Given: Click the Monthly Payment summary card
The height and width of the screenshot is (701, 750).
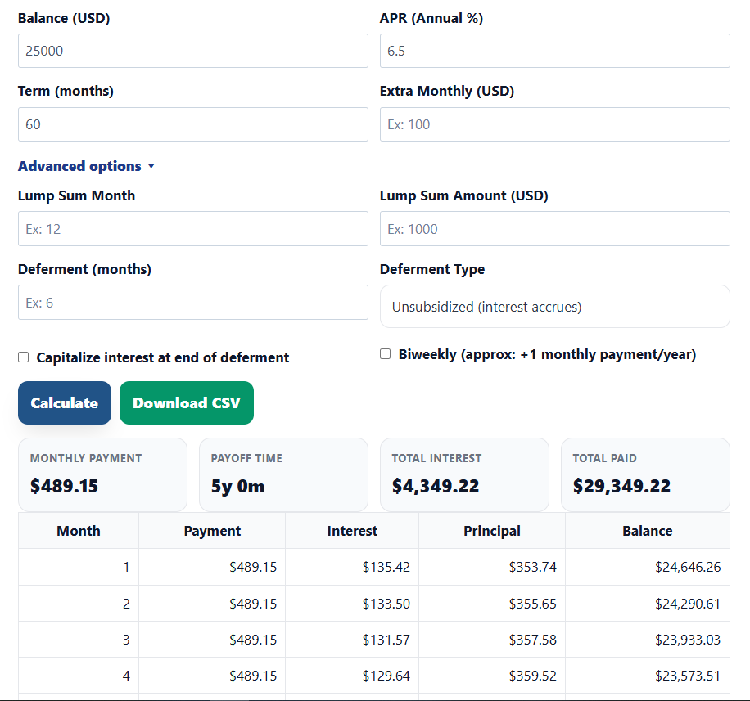Looking at the screenshot, I should [102, 475].
